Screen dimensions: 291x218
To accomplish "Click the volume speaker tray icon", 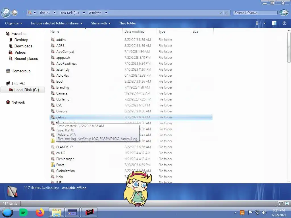I will click(264, 213).
